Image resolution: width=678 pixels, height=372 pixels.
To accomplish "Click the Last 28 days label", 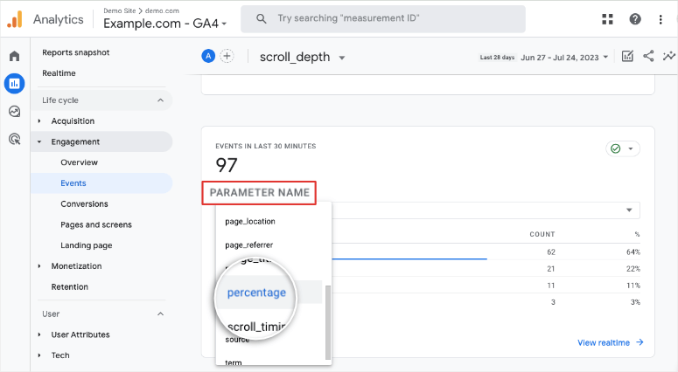I will [497, 58].
